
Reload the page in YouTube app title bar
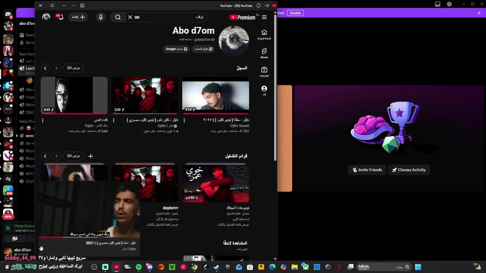pos(259,6)
